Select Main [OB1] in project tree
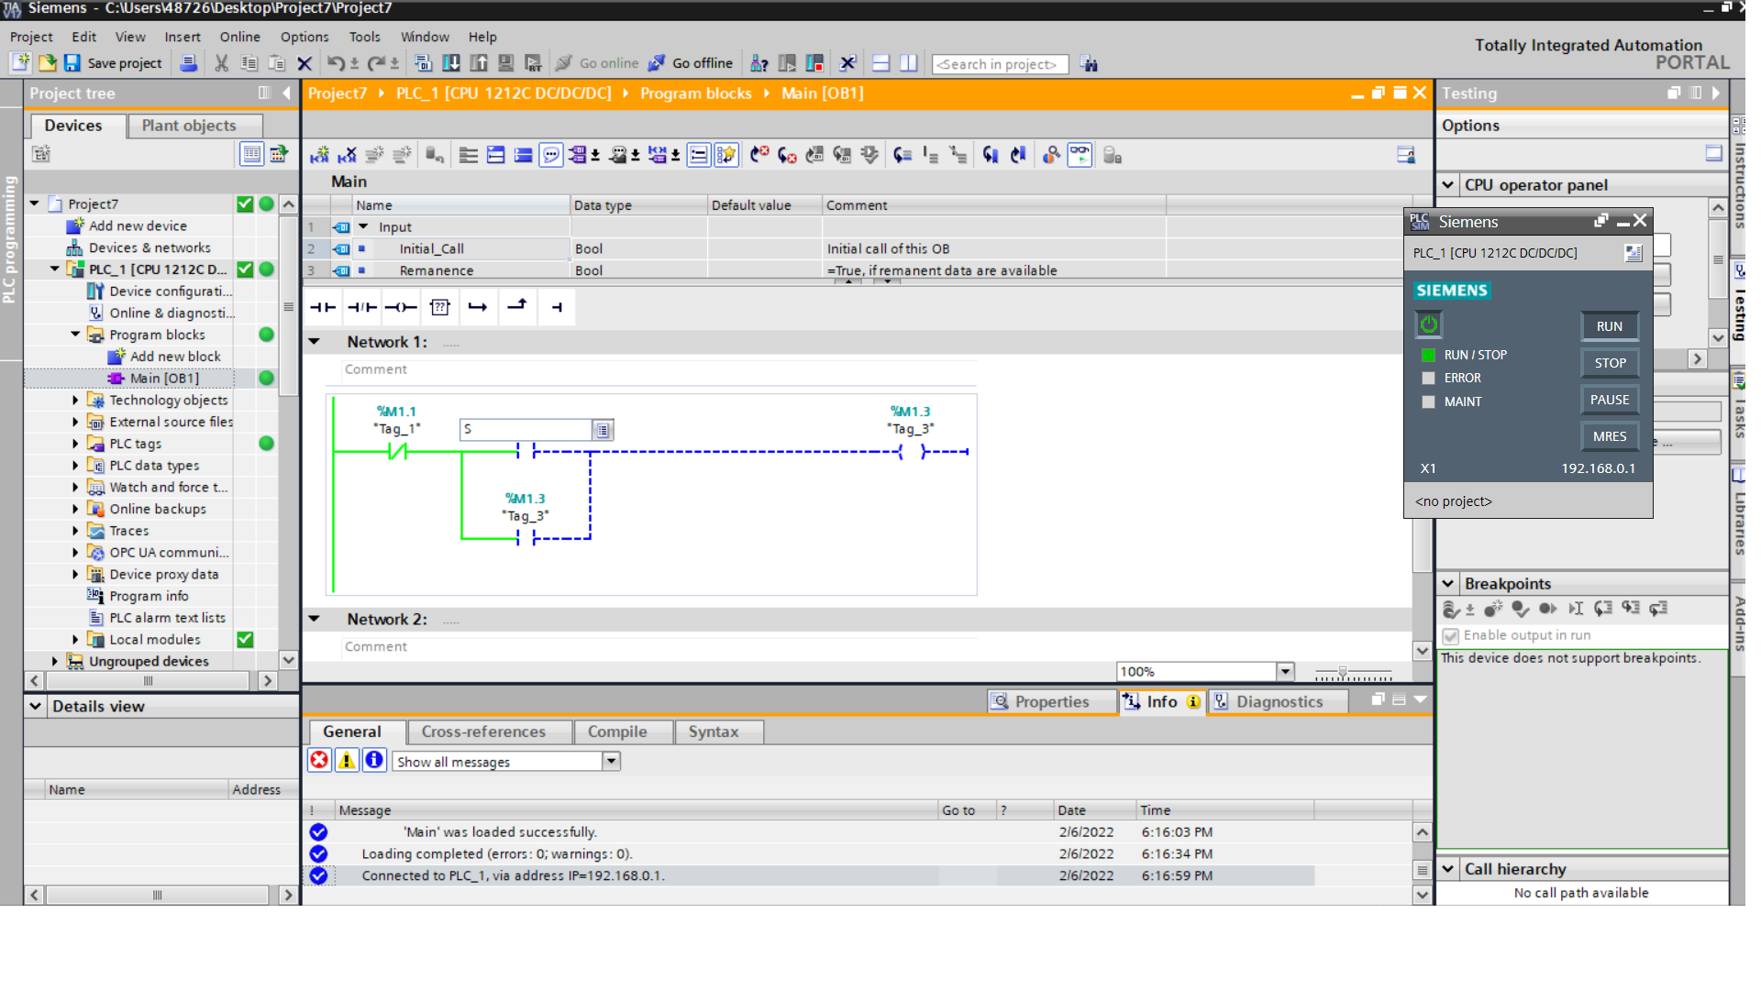1761x990 pixels. click(x=164, y=379)
